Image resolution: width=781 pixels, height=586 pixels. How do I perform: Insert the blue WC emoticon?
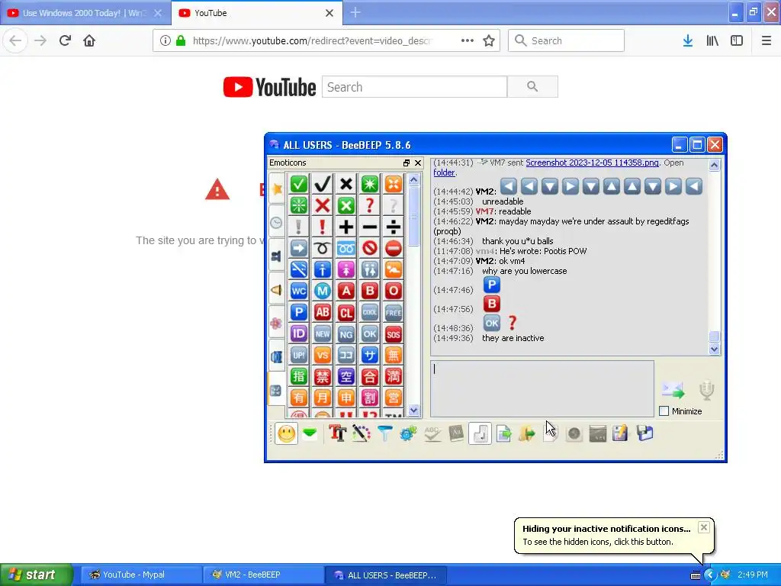[x=299, y=291]
